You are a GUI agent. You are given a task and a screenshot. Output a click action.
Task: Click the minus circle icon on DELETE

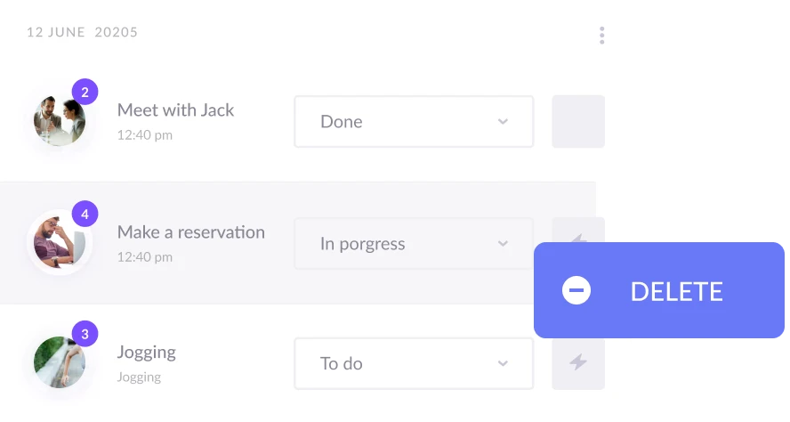[x=576, y=290]
